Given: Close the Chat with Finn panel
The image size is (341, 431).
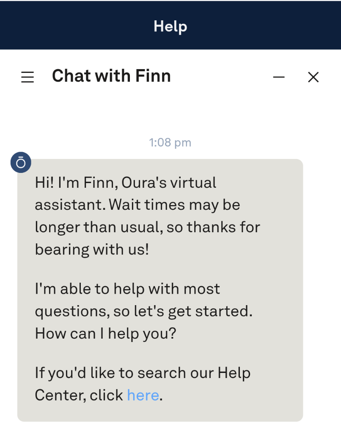Looking at the screenshot, I should [313, 77].
